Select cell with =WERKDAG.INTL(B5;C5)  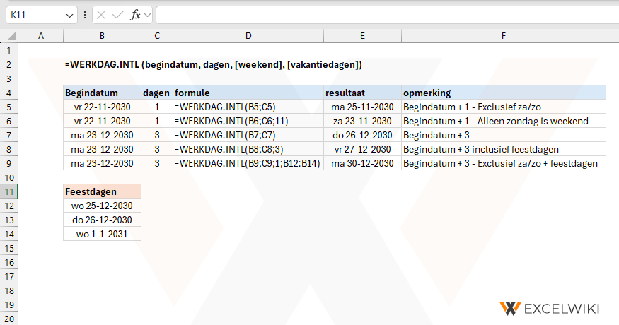pos(248,107)
